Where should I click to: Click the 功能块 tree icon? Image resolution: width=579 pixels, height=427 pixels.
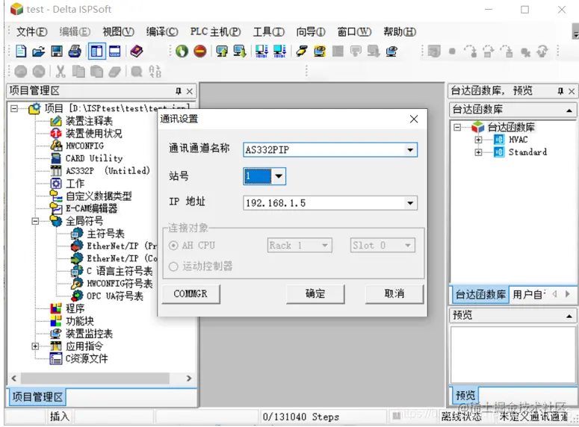pyautogui.click(x=56, y=321)
